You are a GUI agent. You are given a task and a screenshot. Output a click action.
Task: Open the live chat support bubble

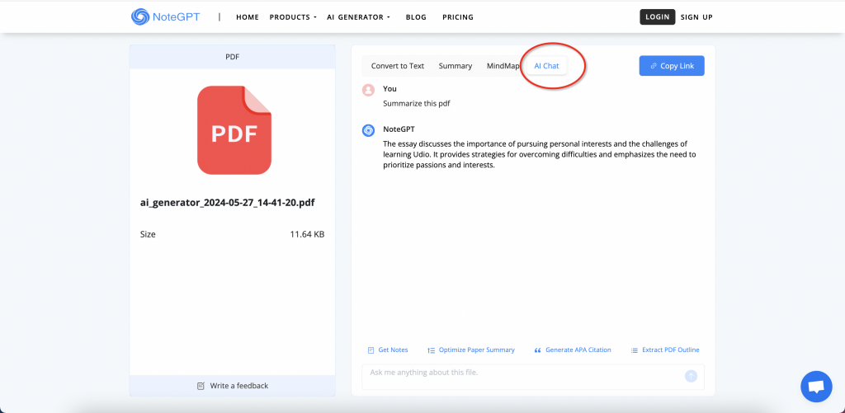pos(816,387)
